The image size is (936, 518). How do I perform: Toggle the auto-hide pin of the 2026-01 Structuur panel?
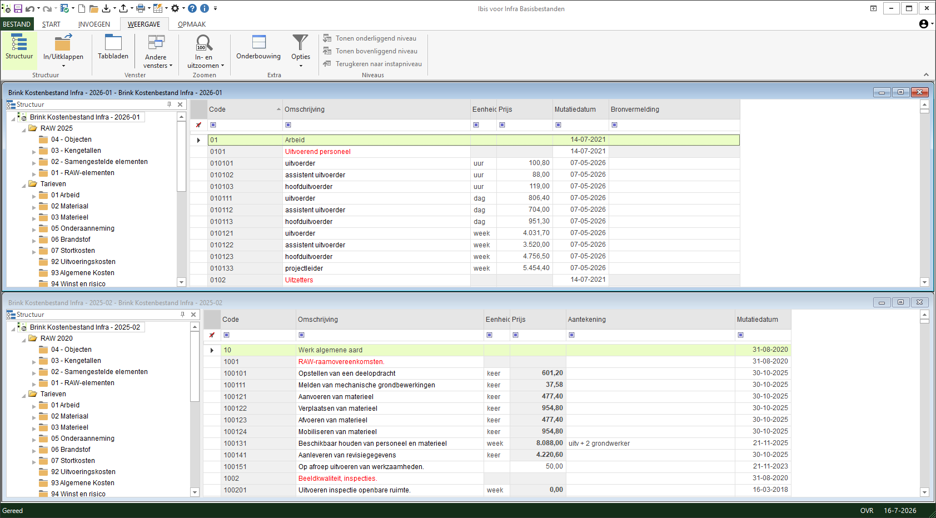169,104
